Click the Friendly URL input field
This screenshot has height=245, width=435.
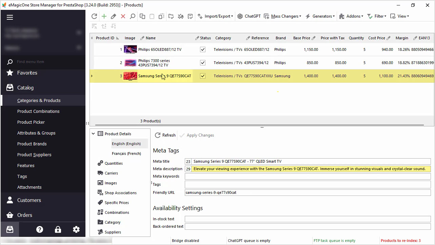308,192
